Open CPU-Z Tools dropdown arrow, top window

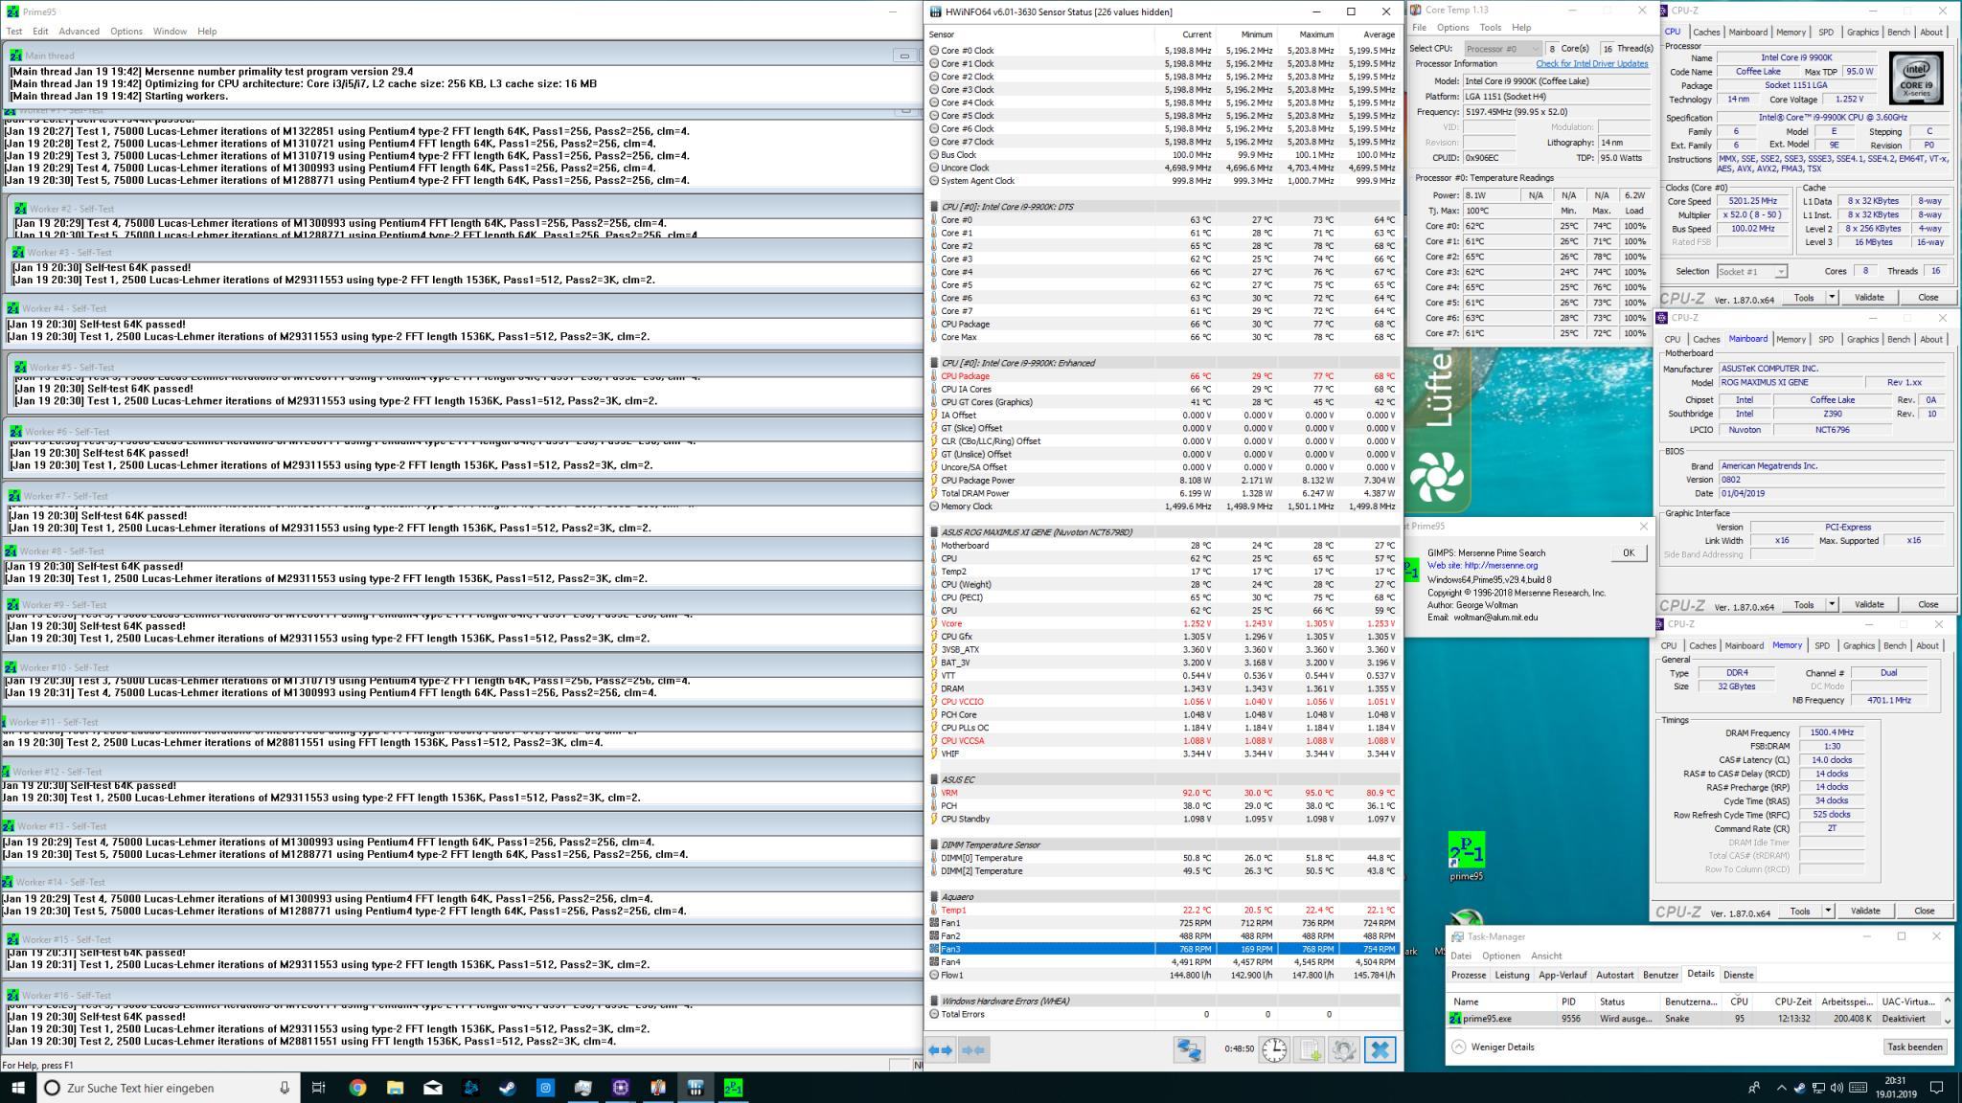pos(1832,297)
